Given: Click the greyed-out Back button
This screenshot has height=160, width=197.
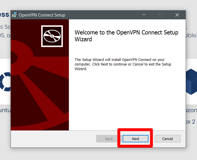Looking at the screenshot, I should 109,139.
